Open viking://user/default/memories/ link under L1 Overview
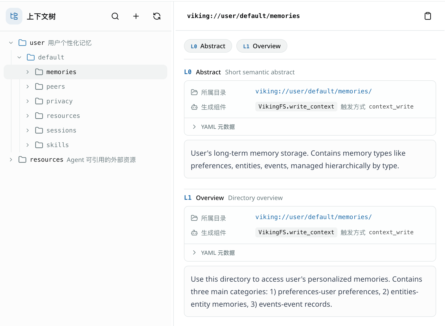Image resolution: width=445 pixels, height=326 pixels. click(x=313, y=217)
